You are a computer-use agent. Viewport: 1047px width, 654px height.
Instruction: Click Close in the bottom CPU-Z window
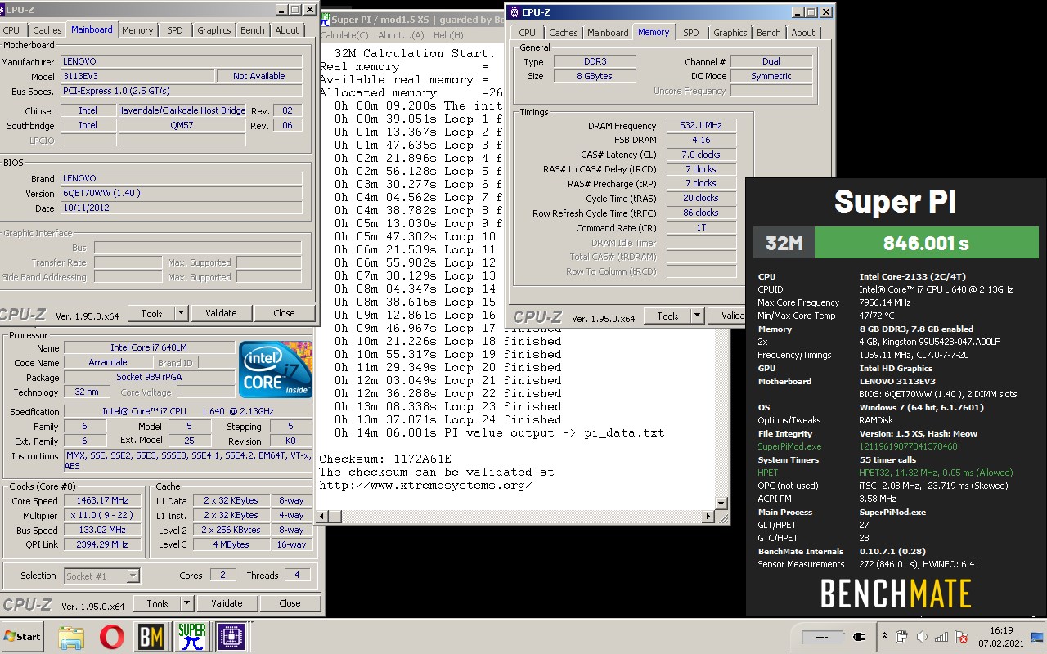pyautogui.click(x=290, y=603)
